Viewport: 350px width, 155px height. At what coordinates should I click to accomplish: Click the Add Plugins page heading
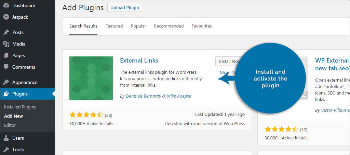(x=83, y=7)
